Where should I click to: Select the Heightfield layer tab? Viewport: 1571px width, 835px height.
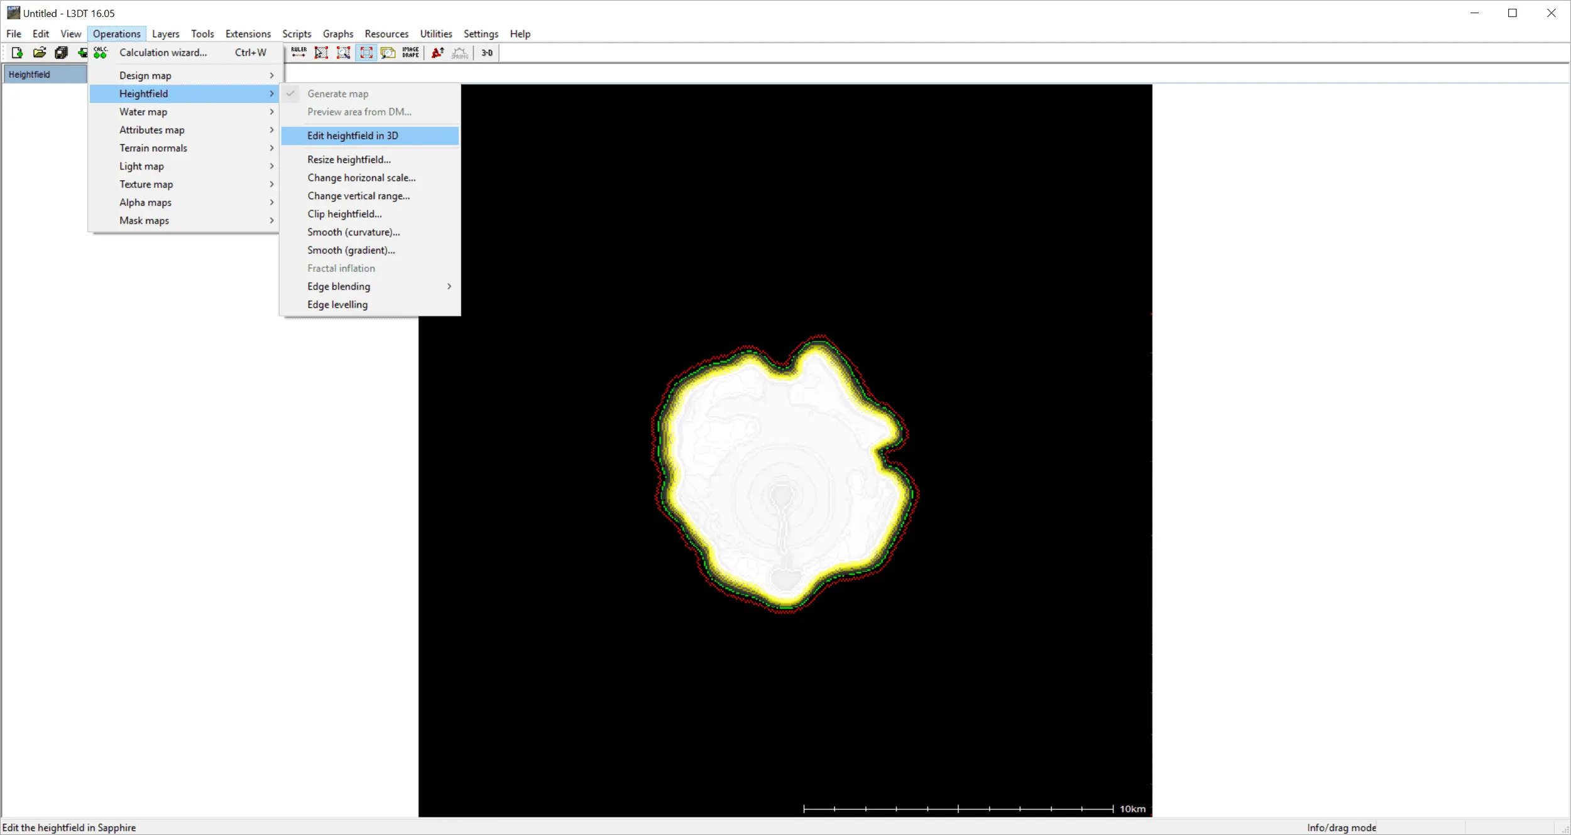[45, 74]
